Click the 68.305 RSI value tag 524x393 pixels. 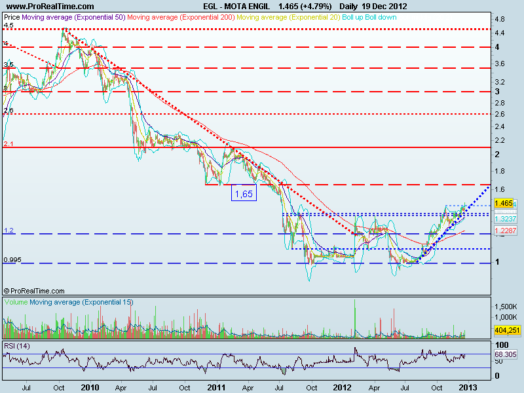click(505, 354)
